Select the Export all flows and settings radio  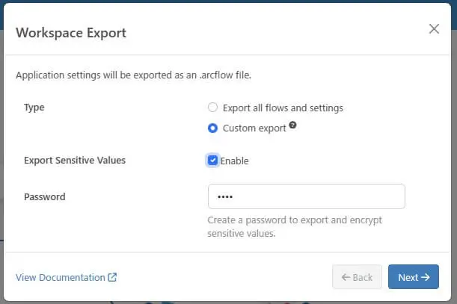coord(213,108)
